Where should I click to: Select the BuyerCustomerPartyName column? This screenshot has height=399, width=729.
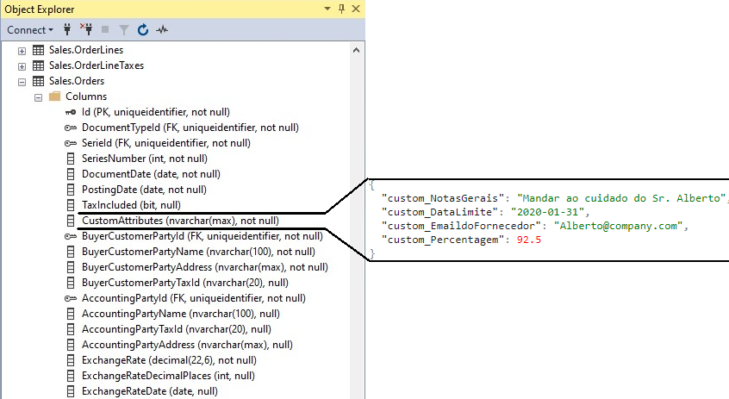(x=198, y=252)
